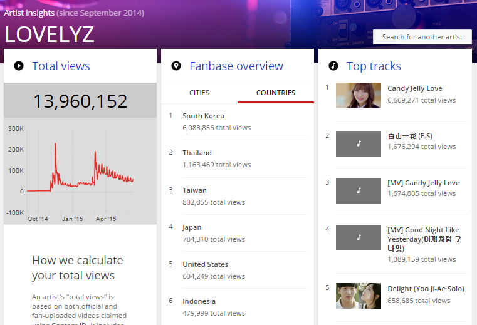Click 604,249 total views under United States
Image resolution: width=477 pixels, height=325 pixels.
coord(214,276)
